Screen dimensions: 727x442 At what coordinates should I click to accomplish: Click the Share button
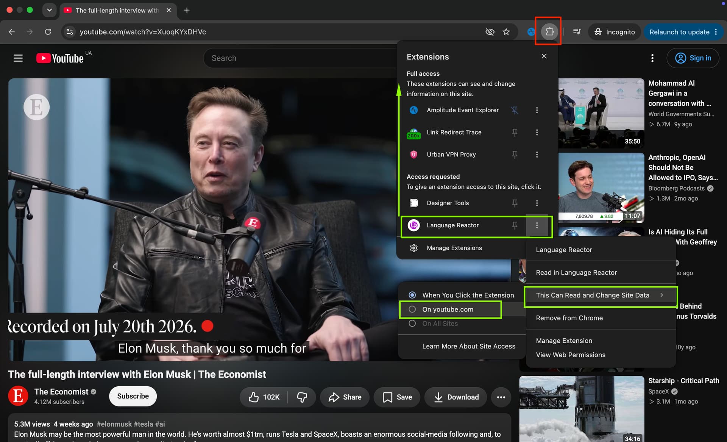(345, 397)
